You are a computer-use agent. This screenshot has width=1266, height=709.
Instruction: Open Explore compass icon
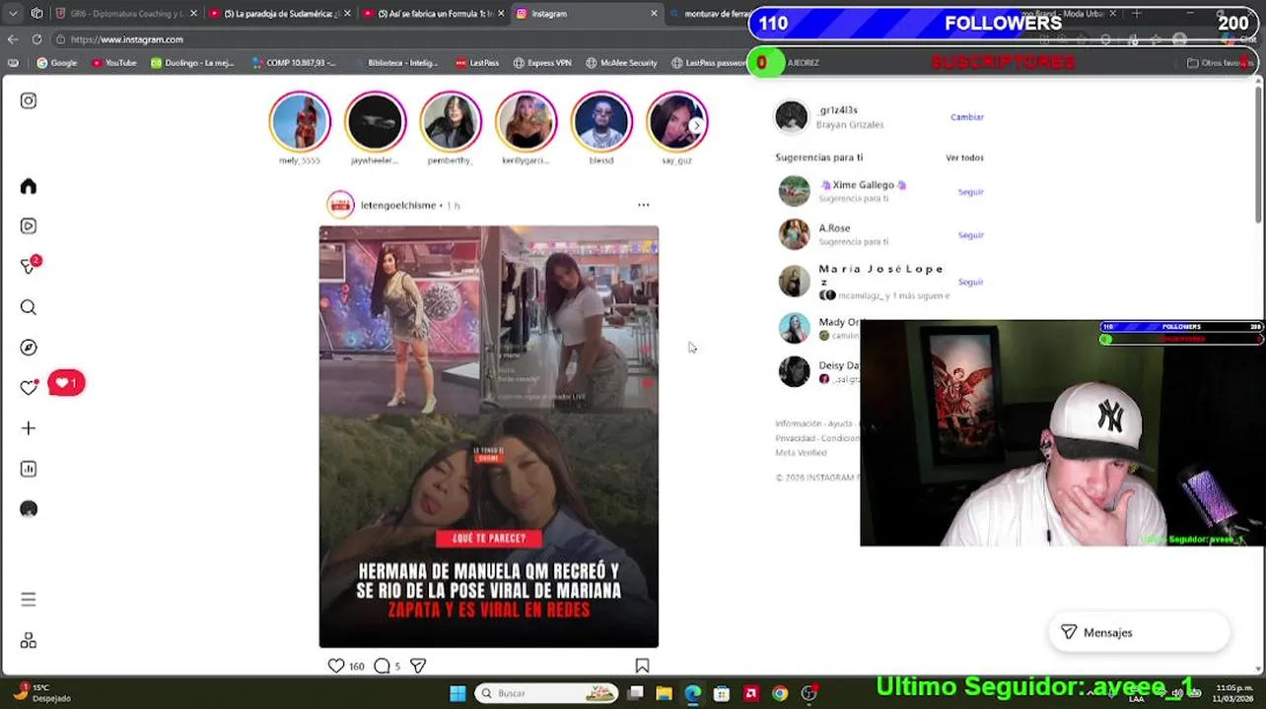click(x=29, y=348)
